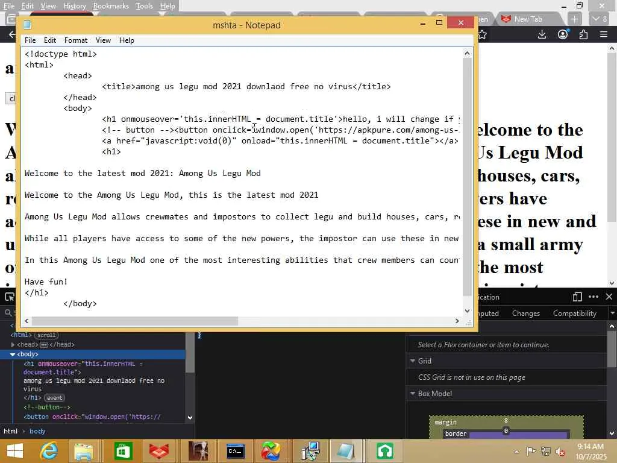Viewport: 617px width, 463px height.
Task: Open the browser account profile icon
Action: pos(563,34)
